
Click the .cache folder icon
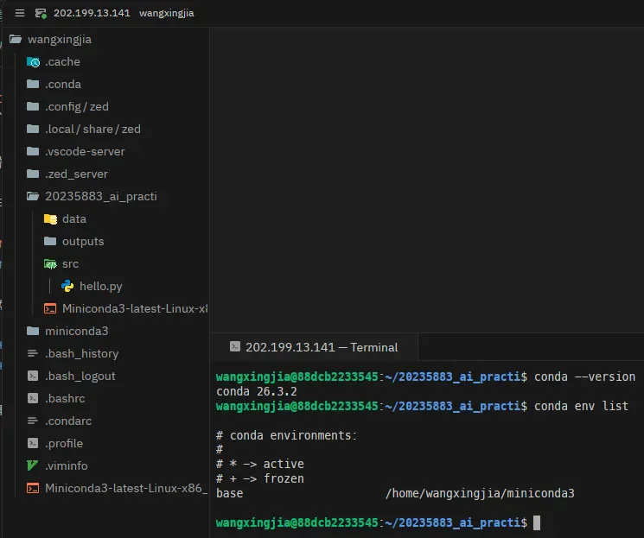coord(33,62)
